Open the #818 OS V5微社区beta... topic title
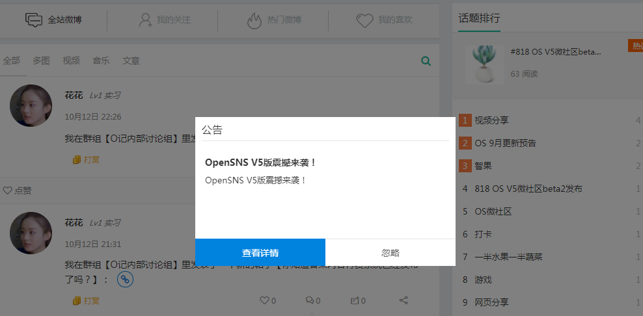Image resolution: width=643 pixels, height=316 pixels. tap(556, 51)
